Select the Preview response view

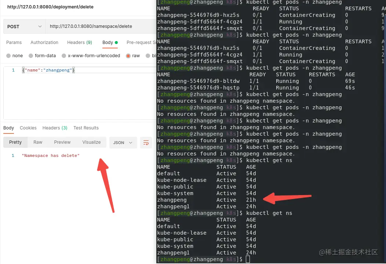62,142
